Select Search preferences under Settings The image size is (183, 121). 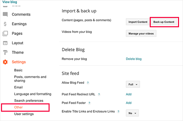[x=29, y=101]
